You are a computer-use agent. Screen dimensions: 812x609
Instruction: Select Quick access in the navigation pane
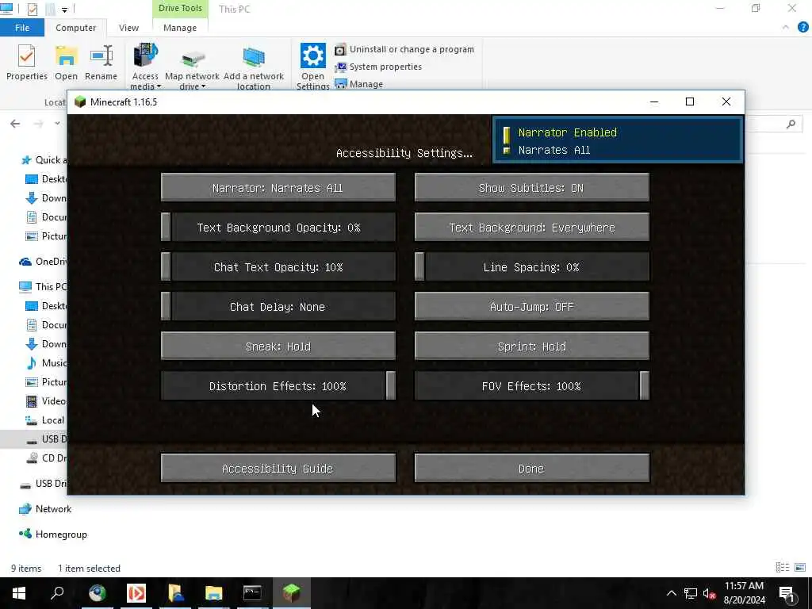tap(44, 160)
